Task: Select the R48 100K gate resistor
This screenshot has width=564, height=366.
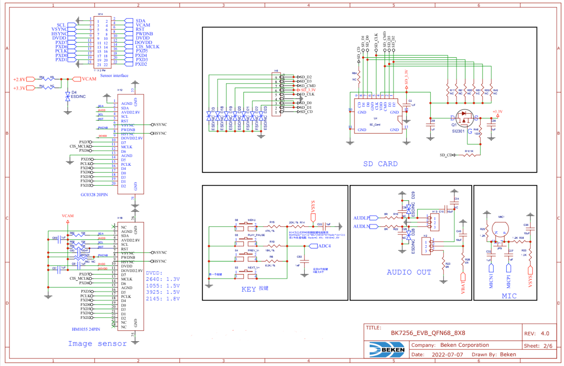Action: tap(479, 132)
